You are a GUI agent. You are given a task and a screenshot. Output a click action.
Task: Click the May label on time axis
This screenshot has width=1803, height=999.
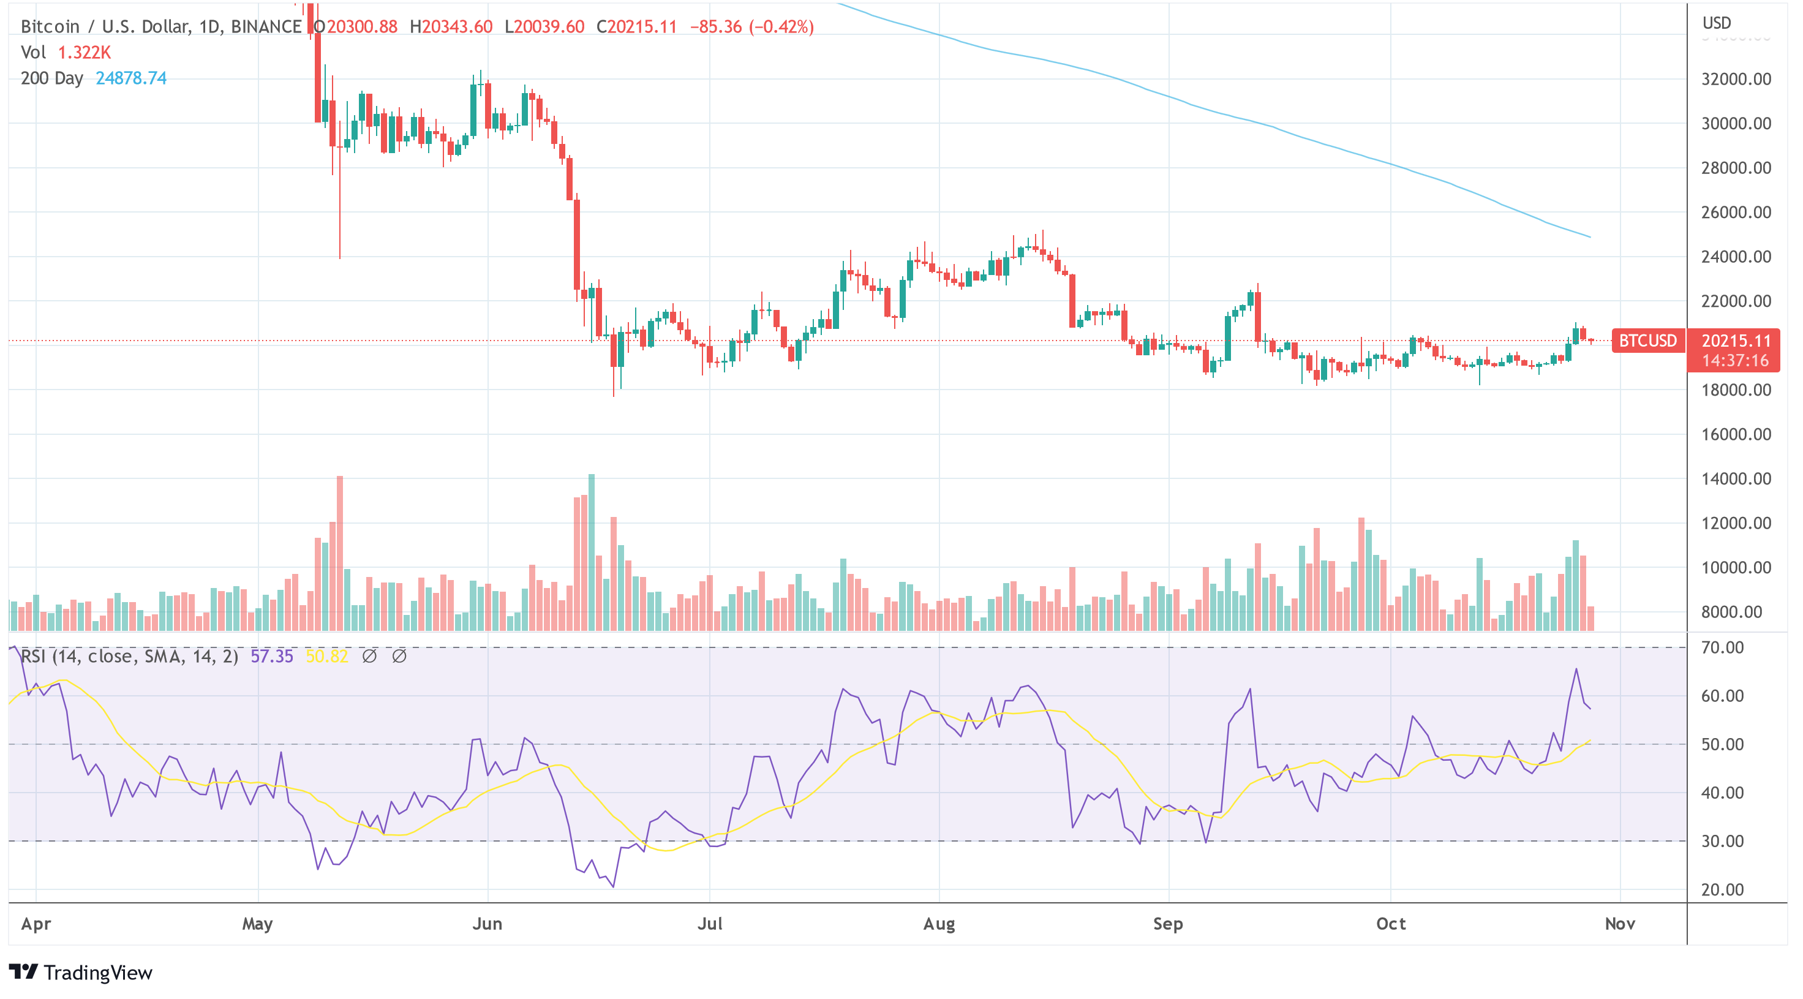click(x=258, y=924)
